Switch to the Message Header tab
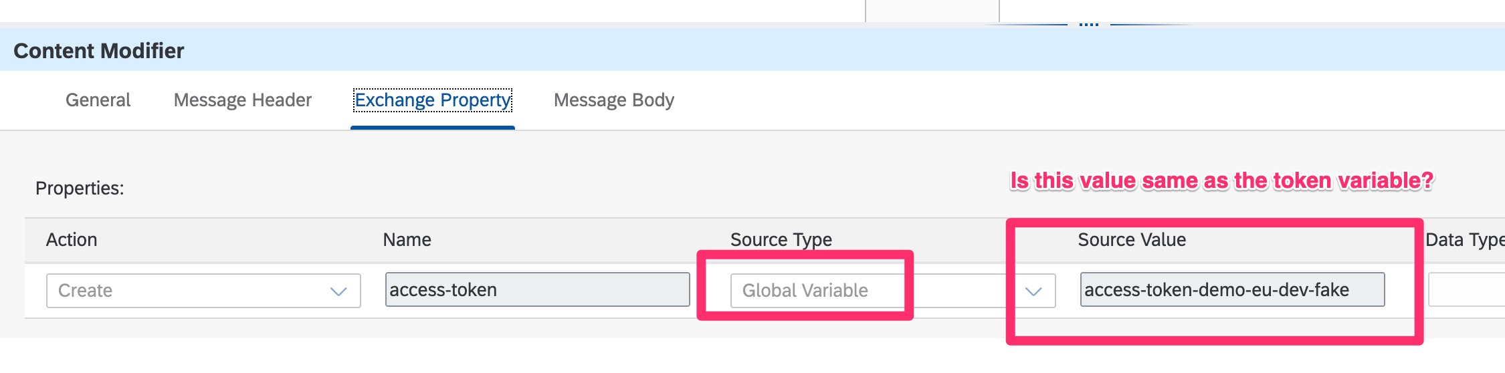Viewport: 1505px width, 373px height. click(242, 100)
